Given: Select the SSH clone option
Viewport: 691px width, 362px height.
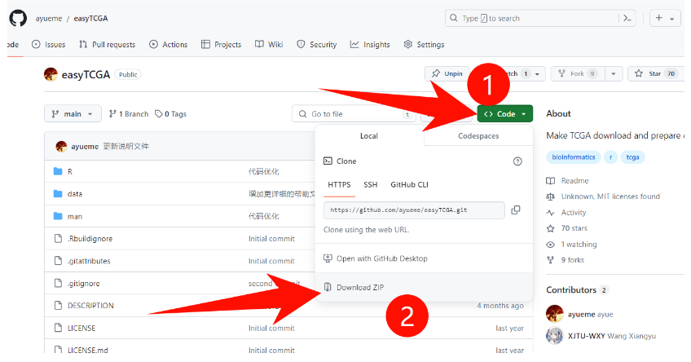Looking at the screenshot, I should point(370,185).
